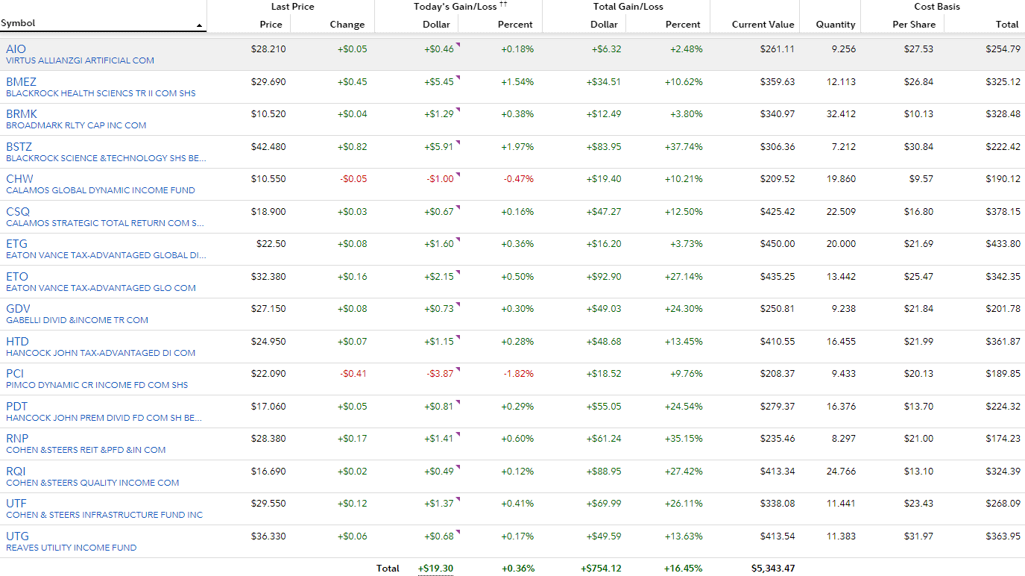Click the Today's Gain/Loss double-dagger footnote

coord(503,4)
